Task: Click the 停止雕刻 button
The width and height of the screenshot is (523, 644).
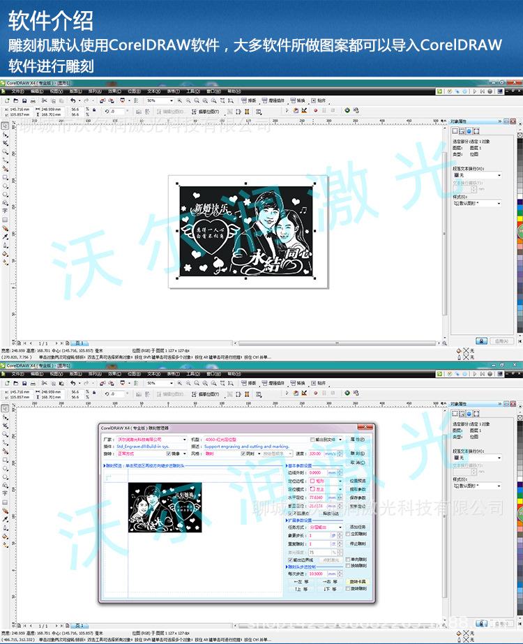Action: (x=358, y=544)
